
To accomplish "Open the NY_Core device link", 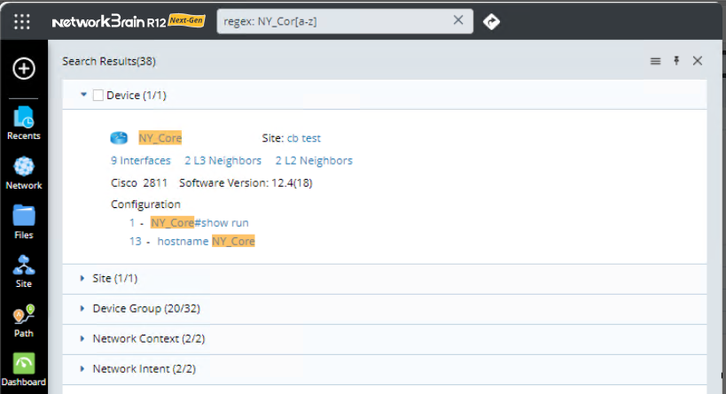I will coord(160,138).
